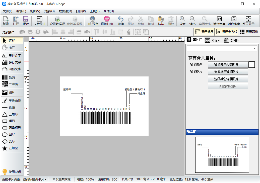Screen dimensions: 260x183
Task: Click the 缩览图 thumbnail preview
Action: pyautogui.click(x=222, y=155)
